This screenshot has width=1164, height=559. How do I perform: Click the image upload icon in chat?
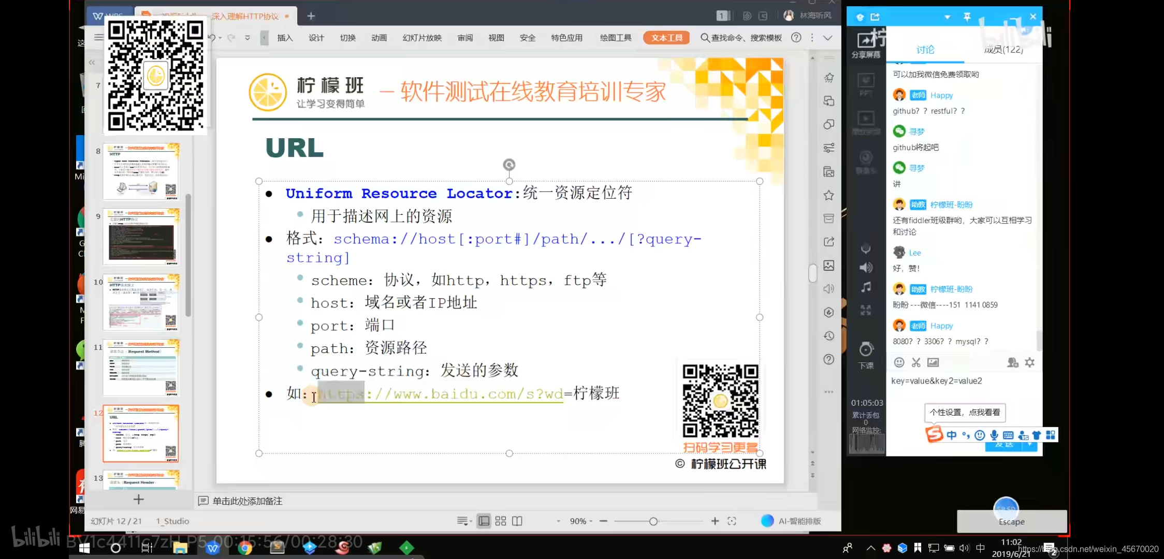933,362
